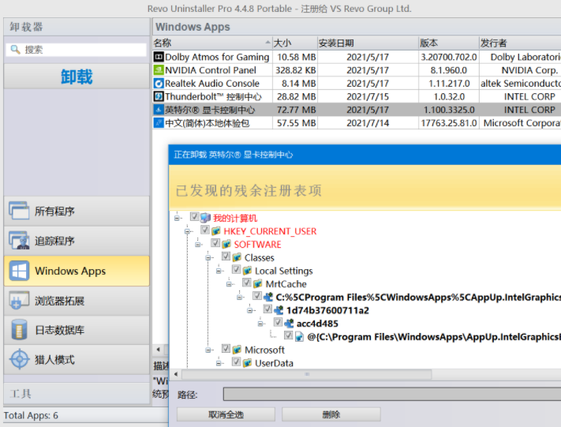The width and height of the screenshot is (561, 427).
Task: Click the 日志数据库 database icon
Action: [19, 330]
